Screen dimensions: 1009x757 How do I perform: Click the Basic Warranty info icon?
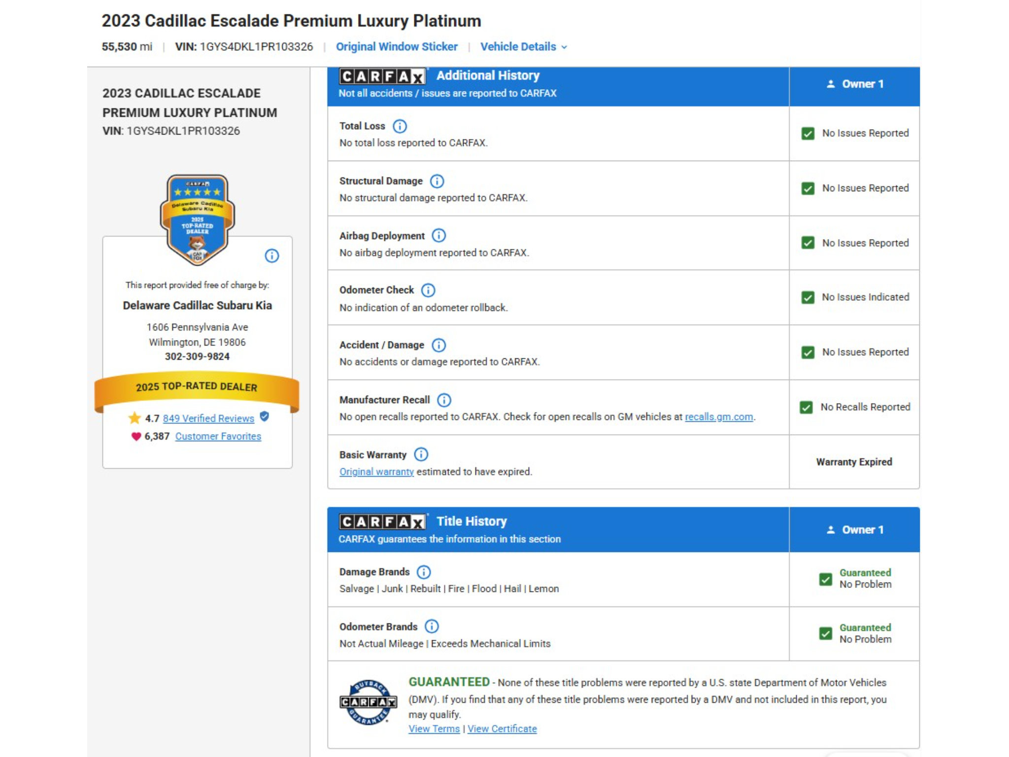pos(421,454)
